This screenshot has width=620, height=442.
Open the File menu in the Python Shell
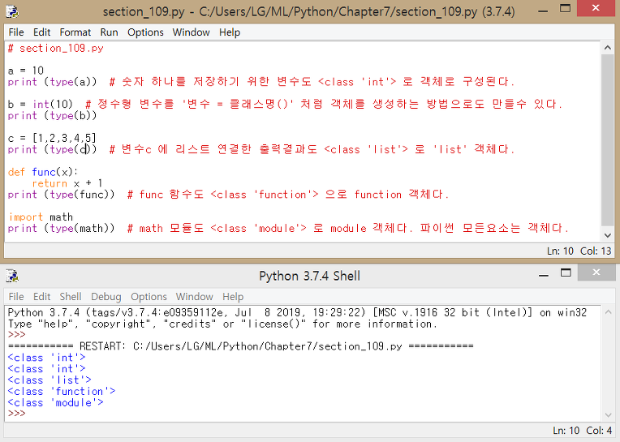[16, 297]
